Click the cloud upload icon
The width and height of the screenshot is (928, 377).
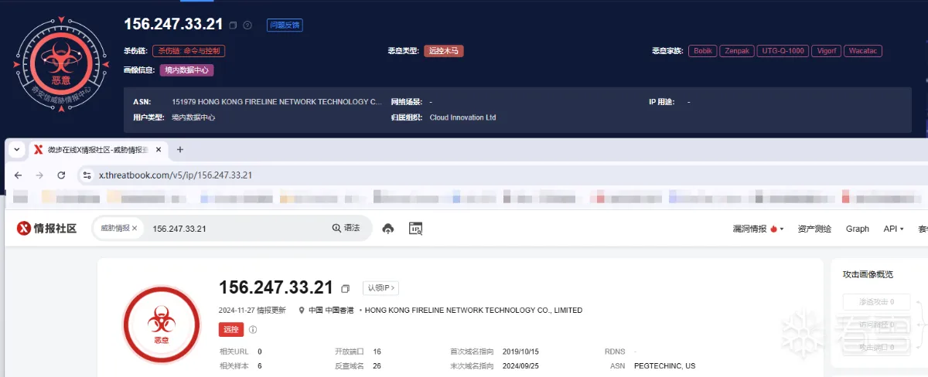[388, 229]
